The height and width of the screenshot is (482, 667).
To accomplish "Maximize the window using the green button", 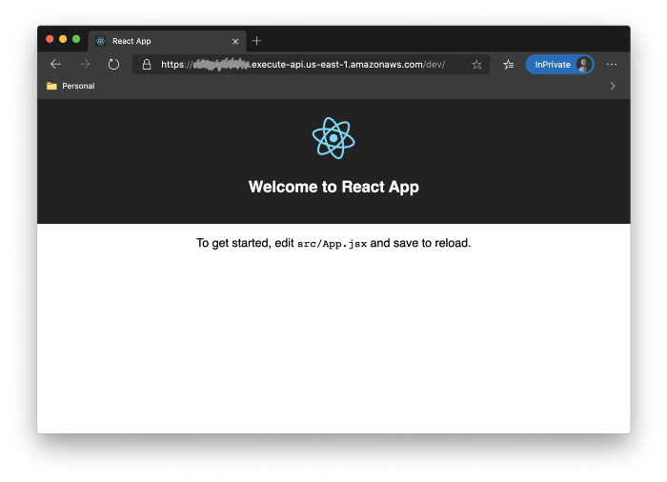I will coord(76,39).
